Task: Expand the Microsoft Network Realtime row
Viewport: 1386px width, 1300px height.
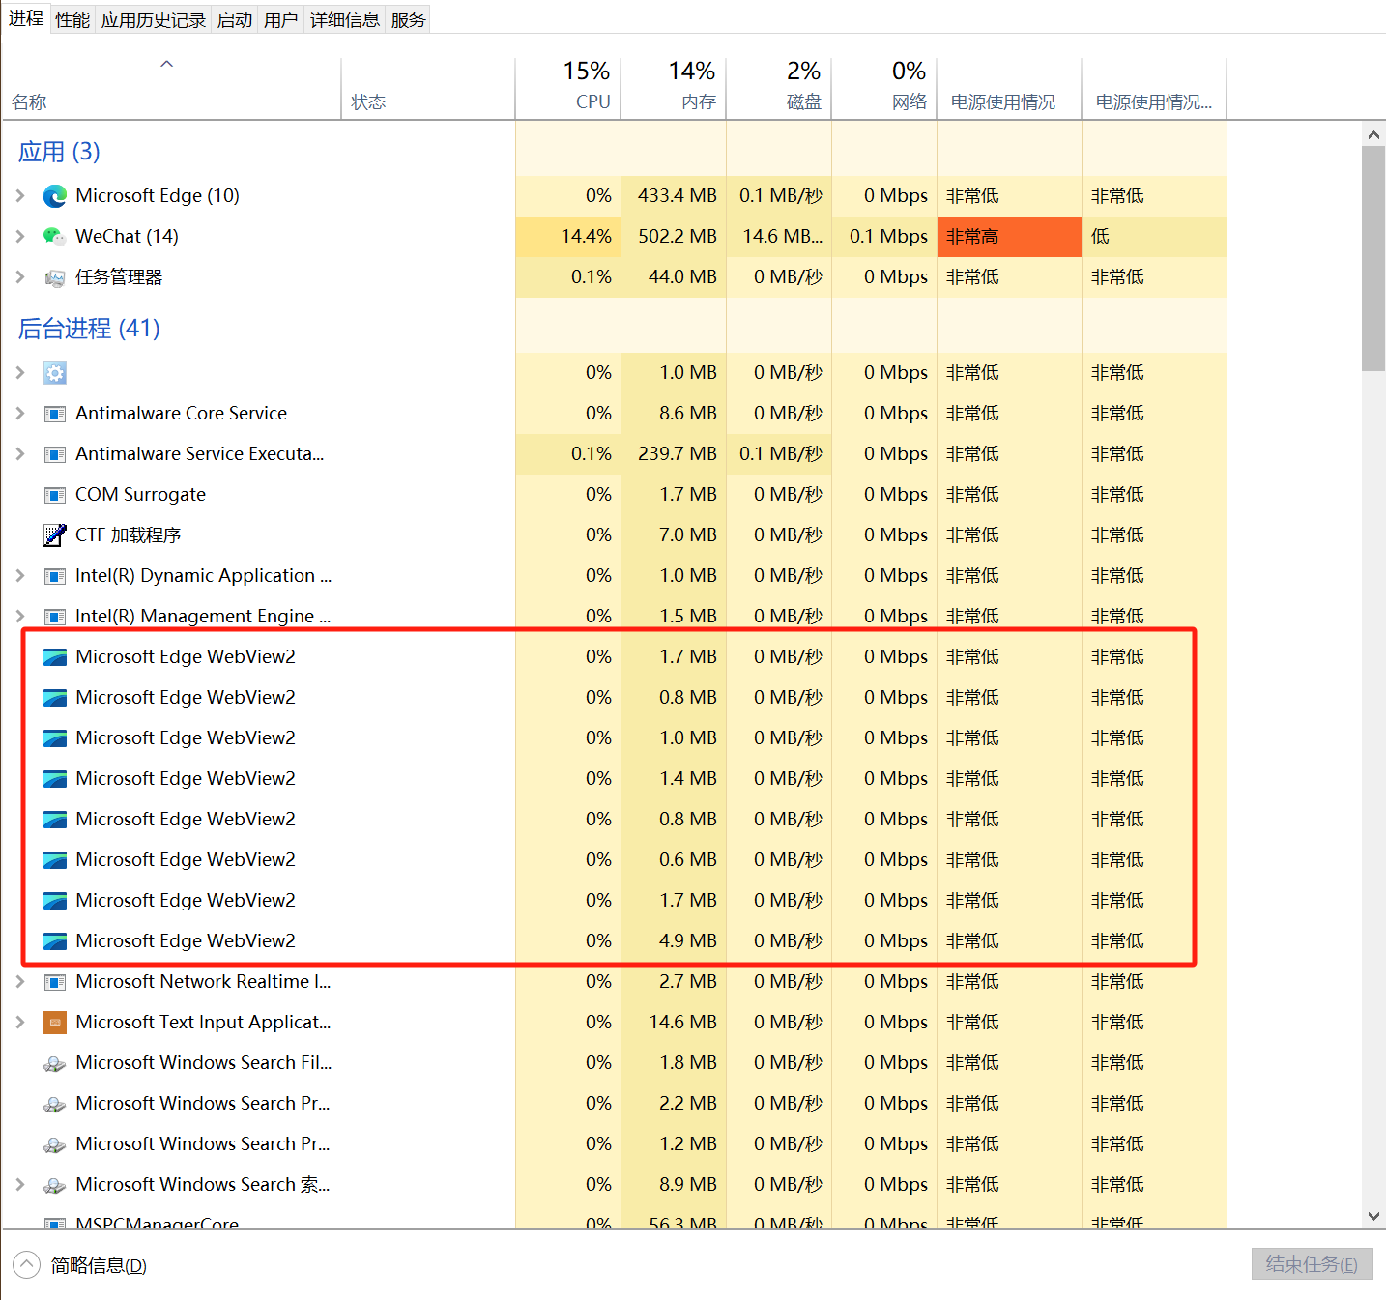Action: [x=20, y=982]
